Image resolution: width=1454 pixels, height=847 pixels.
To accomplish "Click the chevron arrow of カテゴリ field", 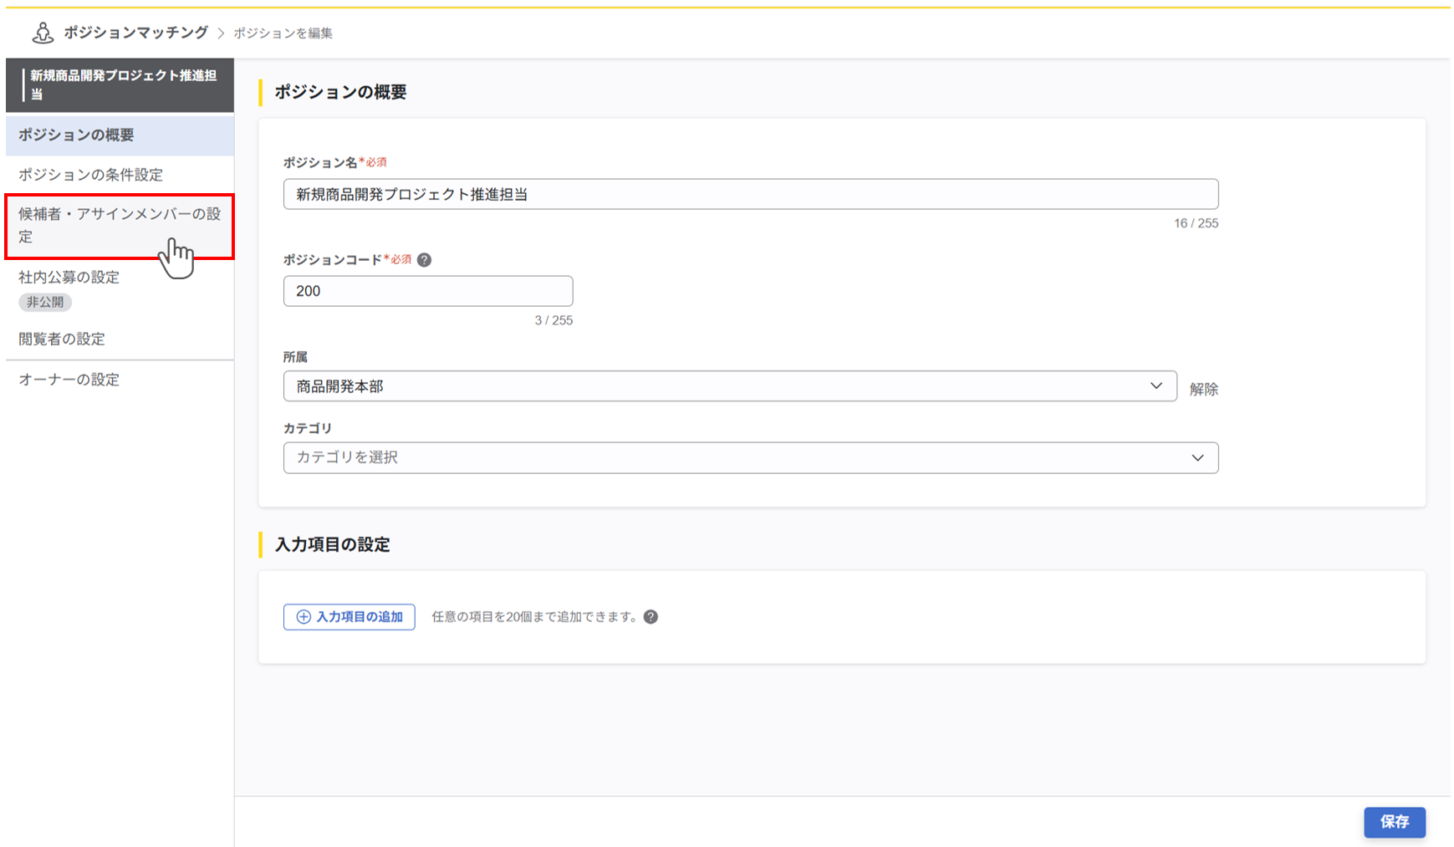I will 1197,458.
